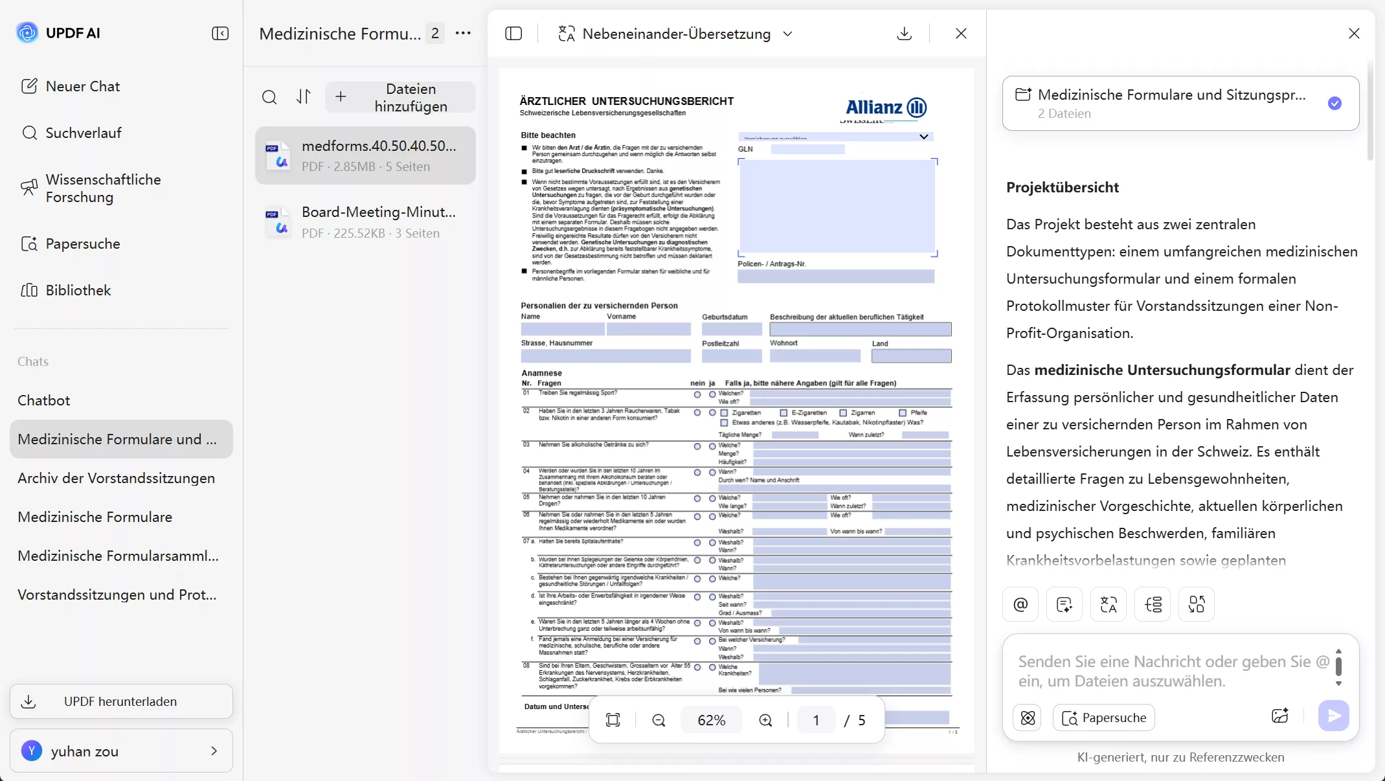Click the format conversion icon next to the outline icon

tap(1196, 604)
